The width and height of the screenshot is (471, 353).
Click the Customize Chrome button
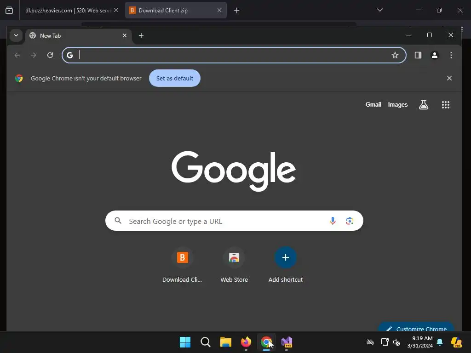tap(416, 327)
